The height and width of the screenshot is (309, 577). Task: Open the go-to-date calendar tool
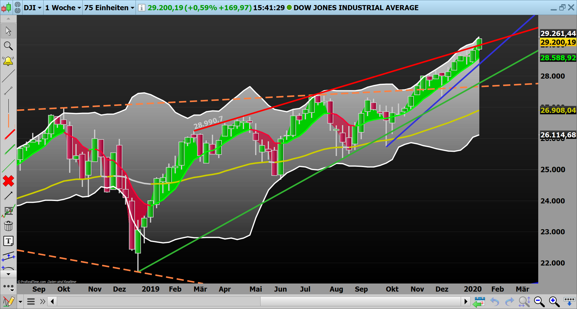point(480,301)
